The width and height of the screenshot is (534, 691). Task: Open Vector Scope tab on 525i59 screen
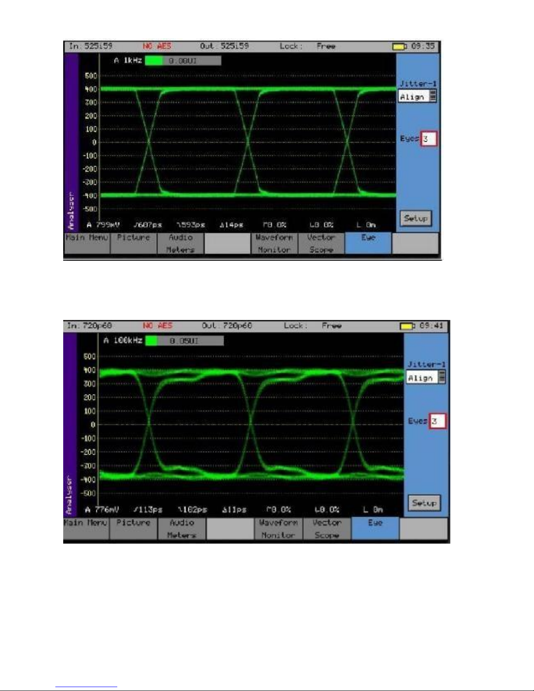click(321, 243)
